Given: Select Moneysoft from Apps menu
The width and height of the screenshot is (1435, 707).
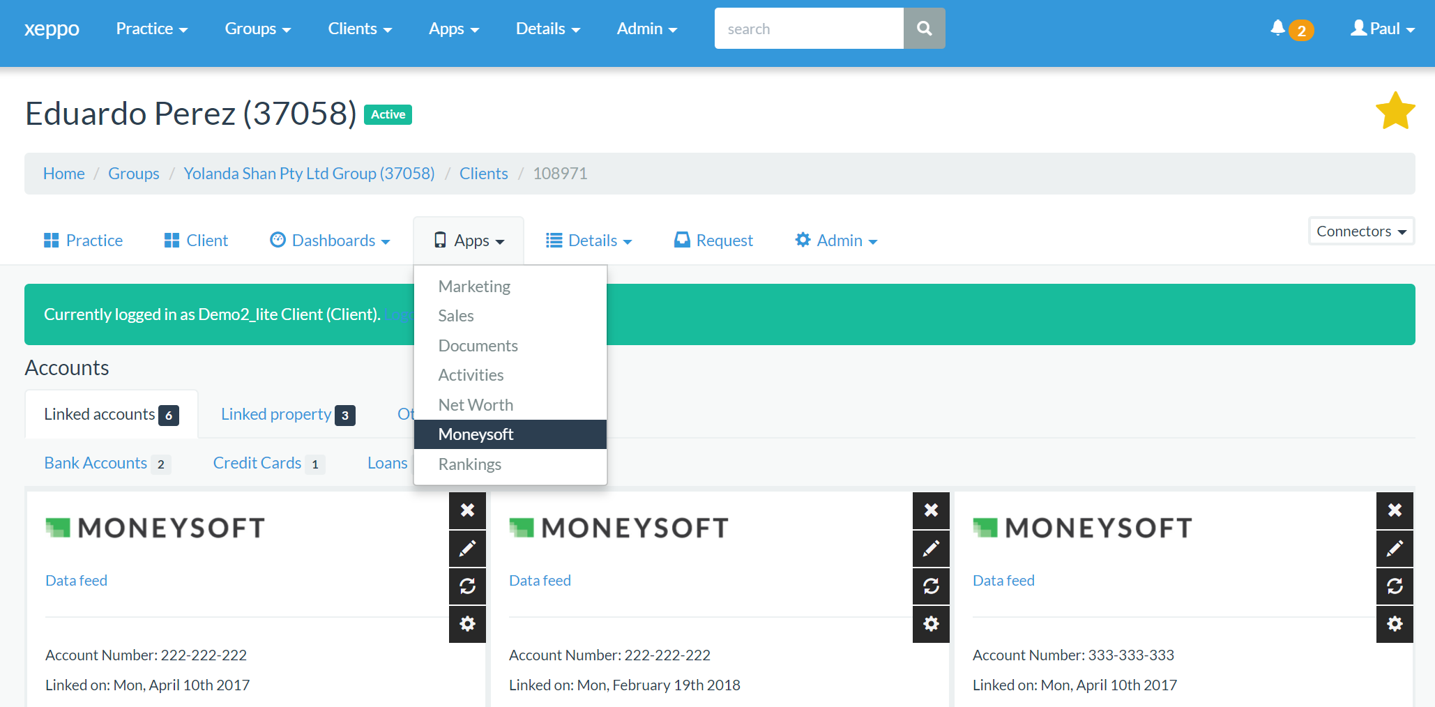Looking at the screenshot, I should [476, 434].
